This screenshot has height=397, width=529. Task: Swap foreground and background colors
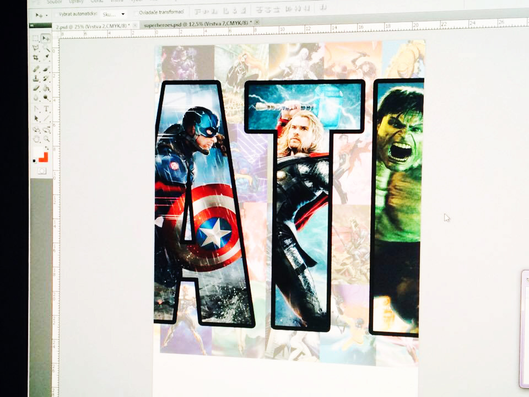[47, 148]
